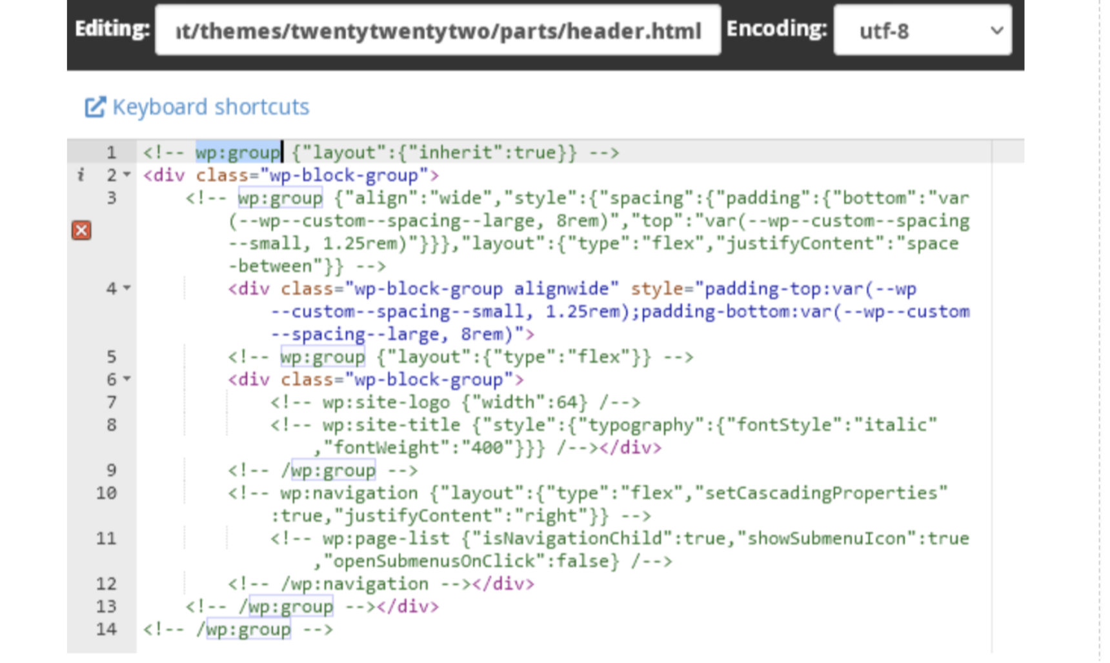The image size is (1110, 663).
Task: Click the opening wp:navigation text on line 10
Action: tap(348, 493)
